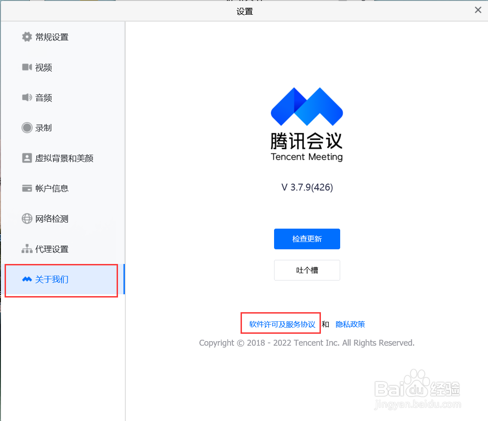Click the version text V 3.7.9(426)
Viewport: 488px width, 421px height.
[307, 187]
